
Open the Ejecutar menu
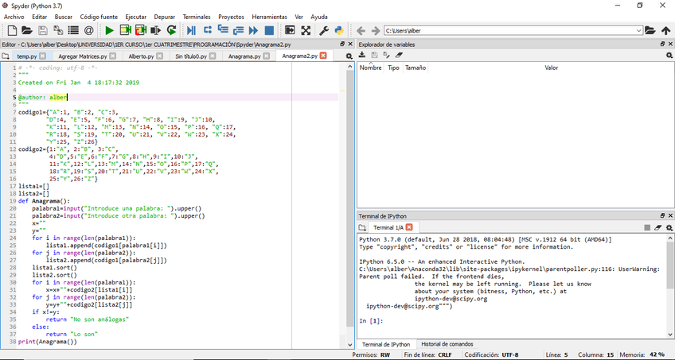point(136,17)
